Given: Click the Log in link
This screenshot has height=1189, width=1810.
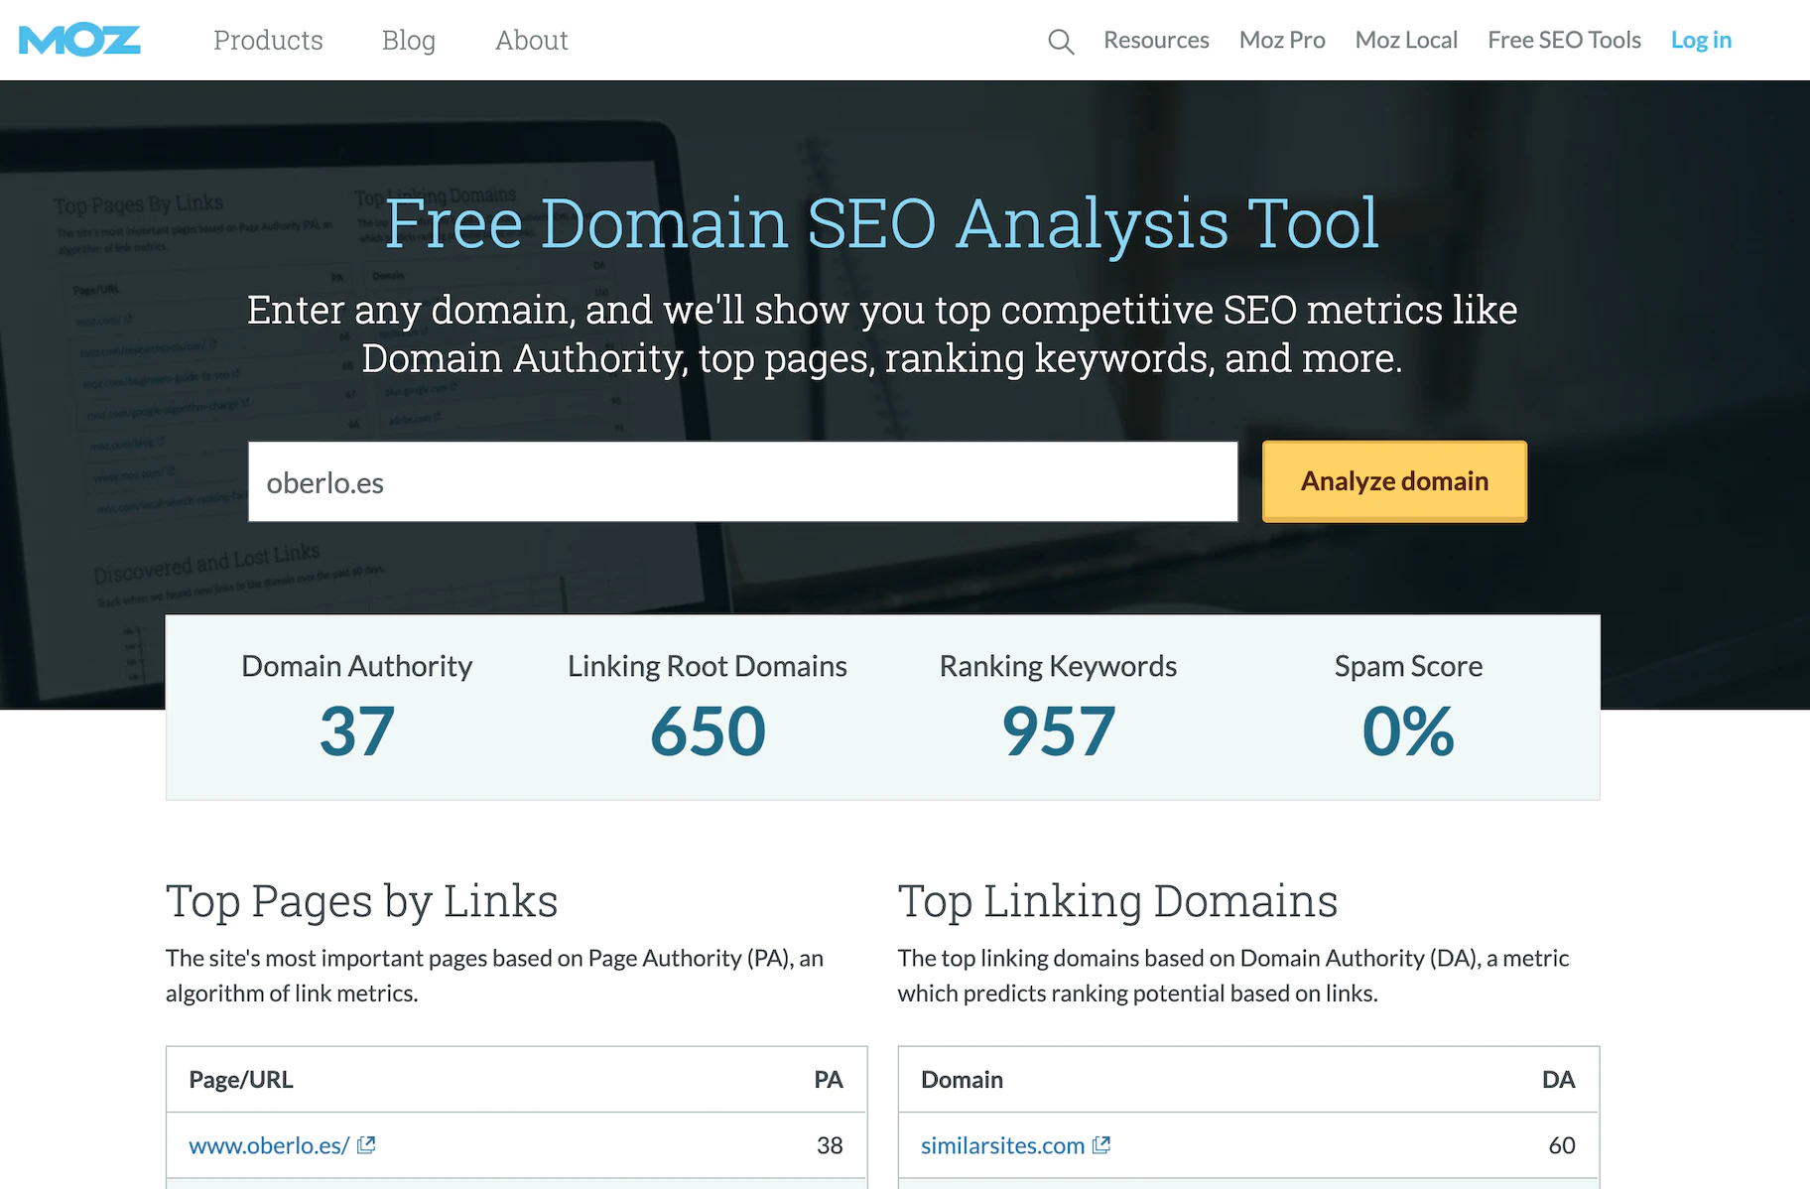Looking at the screenshot, I should point(1701,41).
